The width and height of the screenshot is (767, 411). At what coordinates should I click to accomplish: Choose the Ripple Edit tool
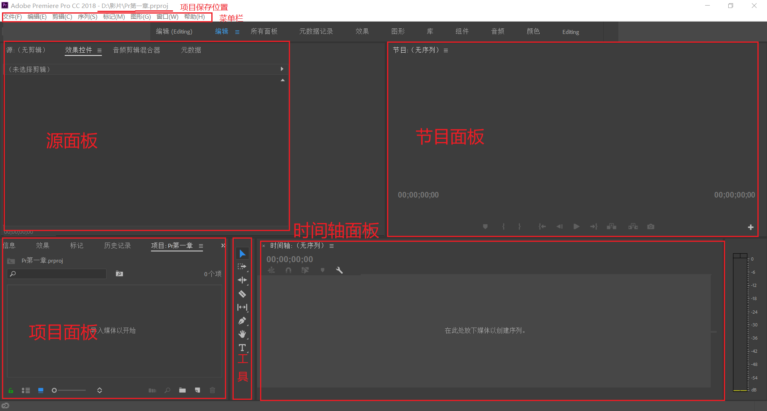(x=242, y=280)
